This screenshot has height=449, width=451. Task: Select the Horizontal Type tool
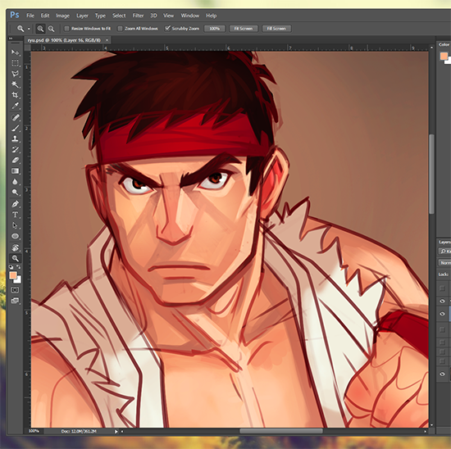[x=15, y=215]
